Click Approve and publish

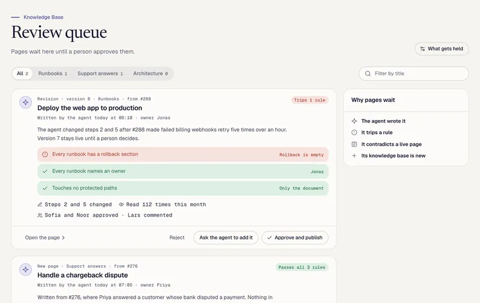pos(295,238)
